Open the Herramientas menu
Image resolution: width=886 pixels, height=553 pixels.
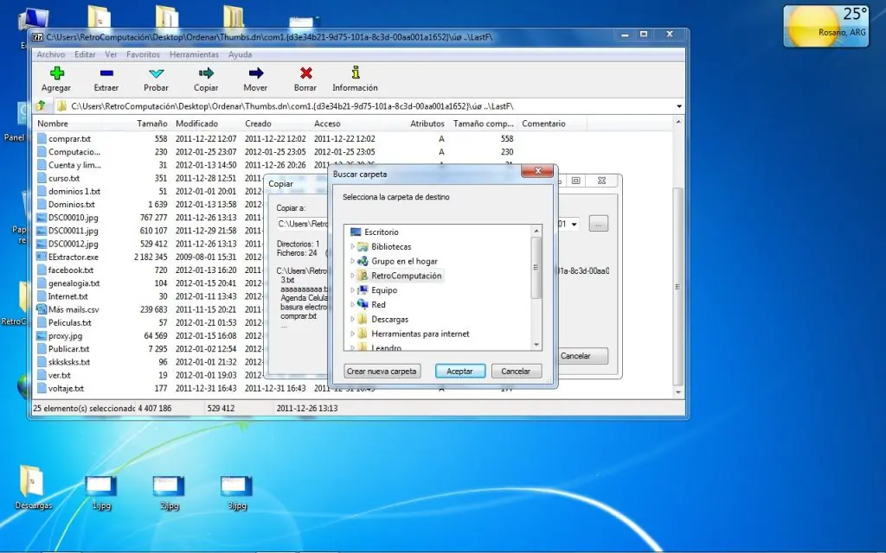coord(194,54)
